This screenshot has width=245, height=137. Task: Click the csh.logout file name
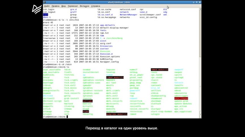49,12
